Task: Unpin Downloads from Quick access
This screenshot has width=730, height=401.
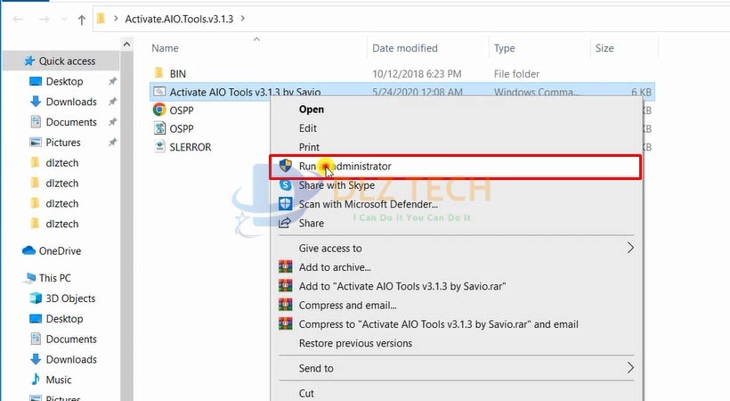Action: coord(112,102)
